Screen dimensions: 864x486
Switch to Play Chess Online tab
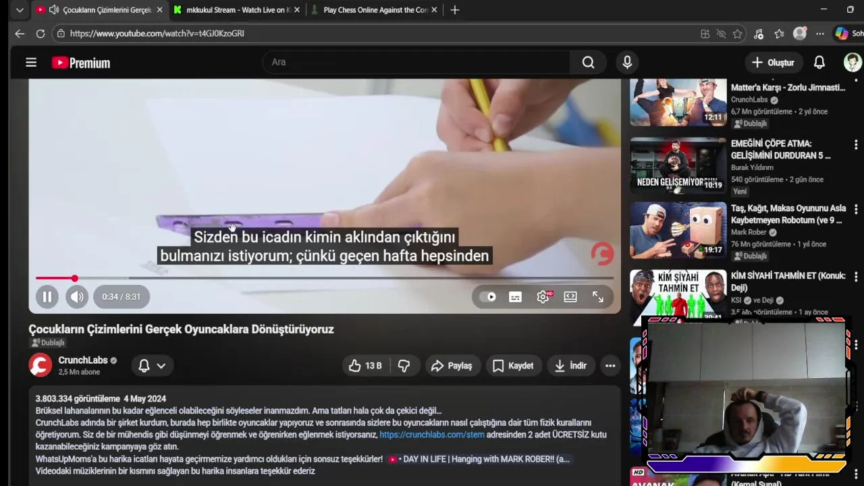[x=375, y=10]
